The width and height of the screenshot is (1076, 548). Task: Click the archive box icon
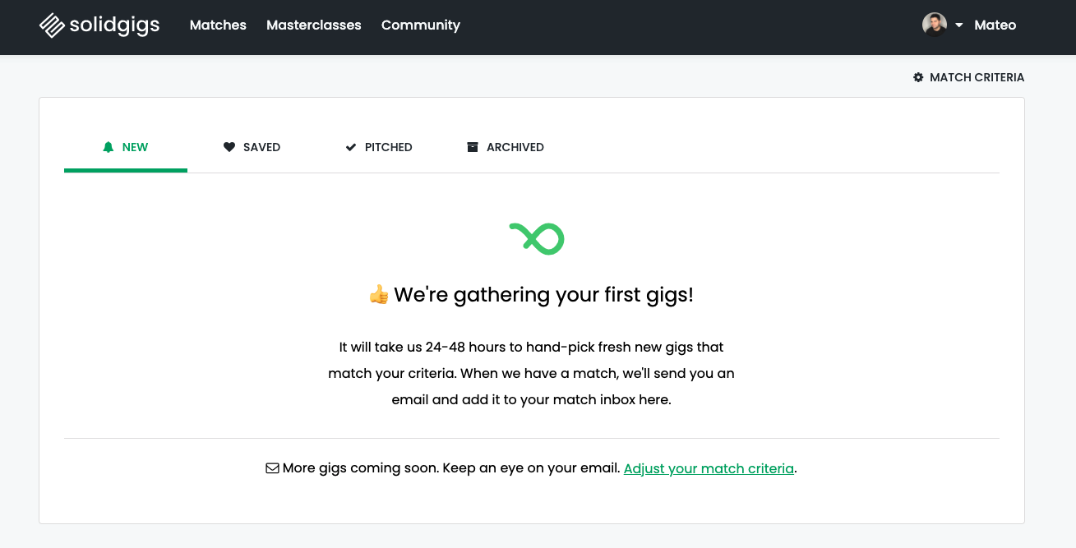473,147
